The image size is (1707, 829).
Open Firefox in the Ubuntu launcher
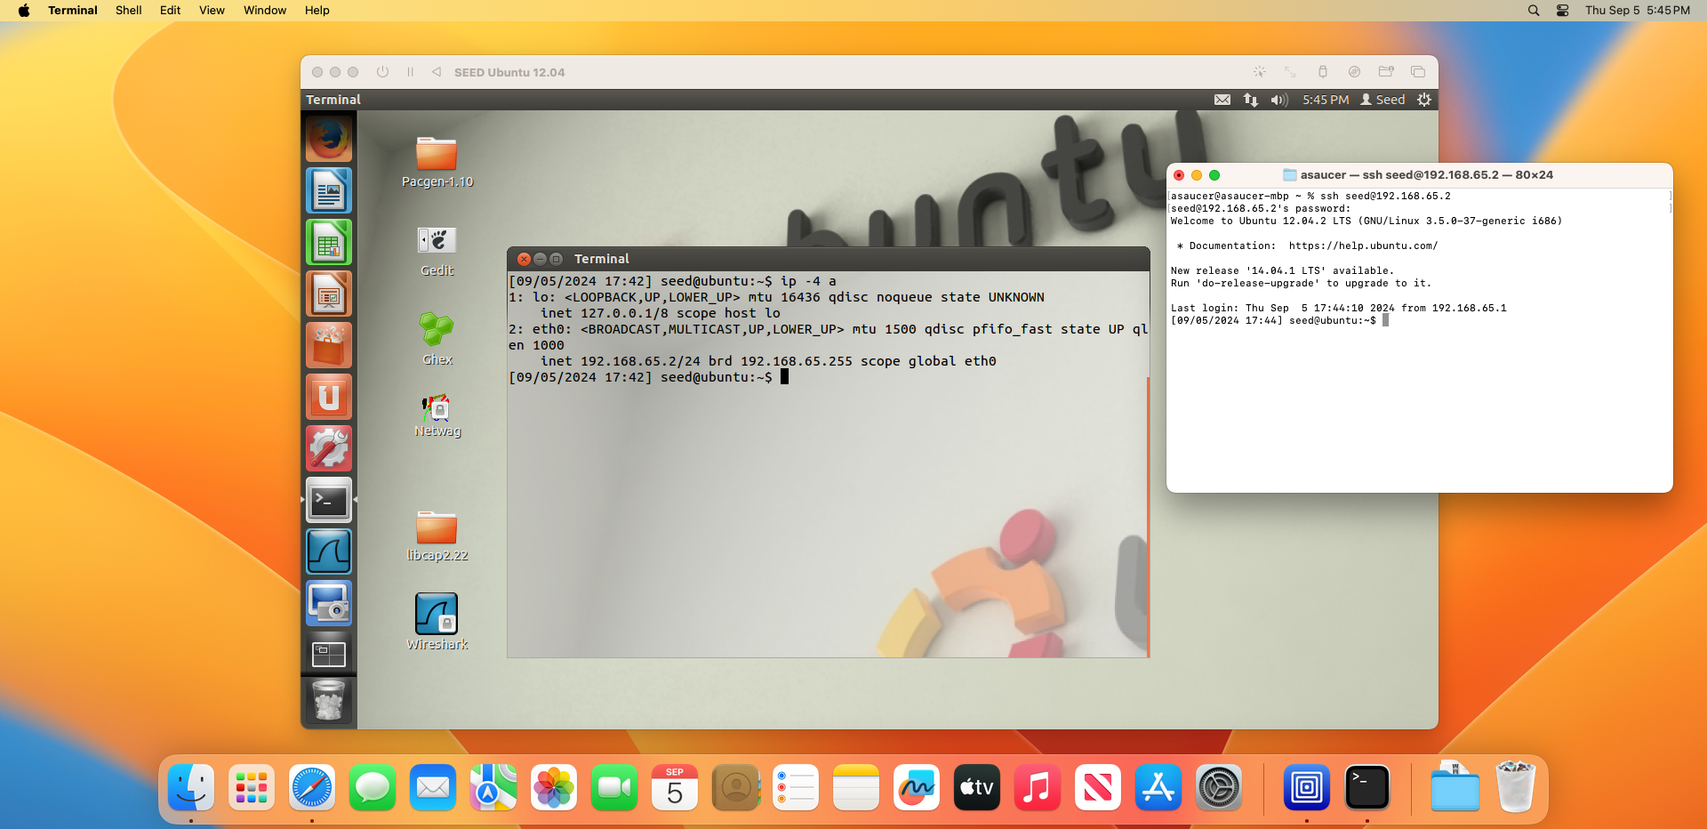click(329, 139)
